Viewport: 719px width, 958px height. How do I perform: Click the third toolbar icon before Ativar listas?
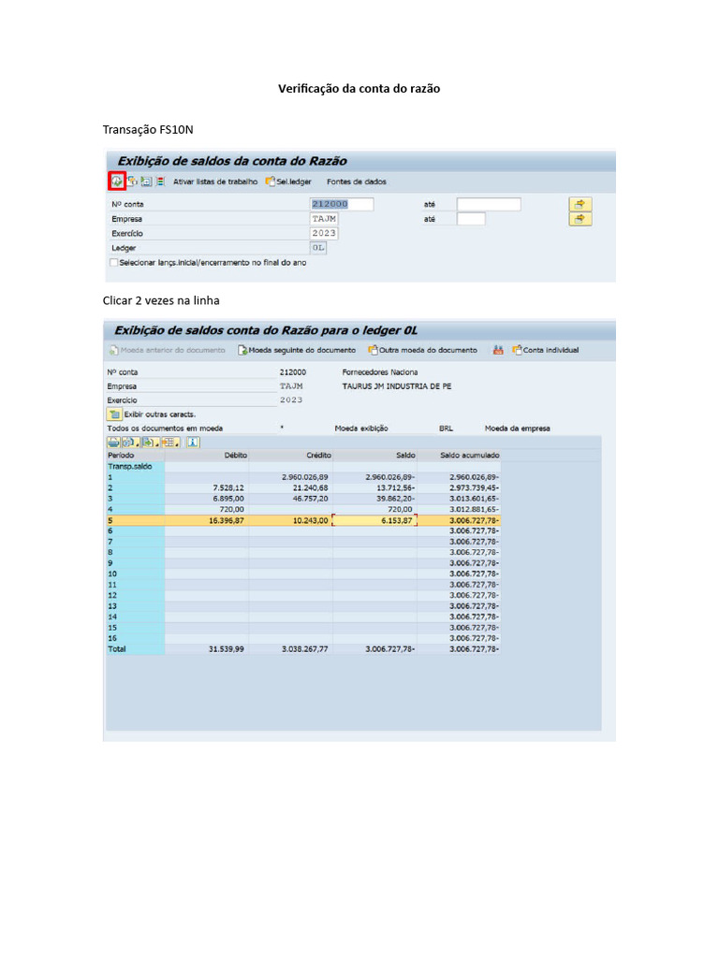click(x=146, y=181)
